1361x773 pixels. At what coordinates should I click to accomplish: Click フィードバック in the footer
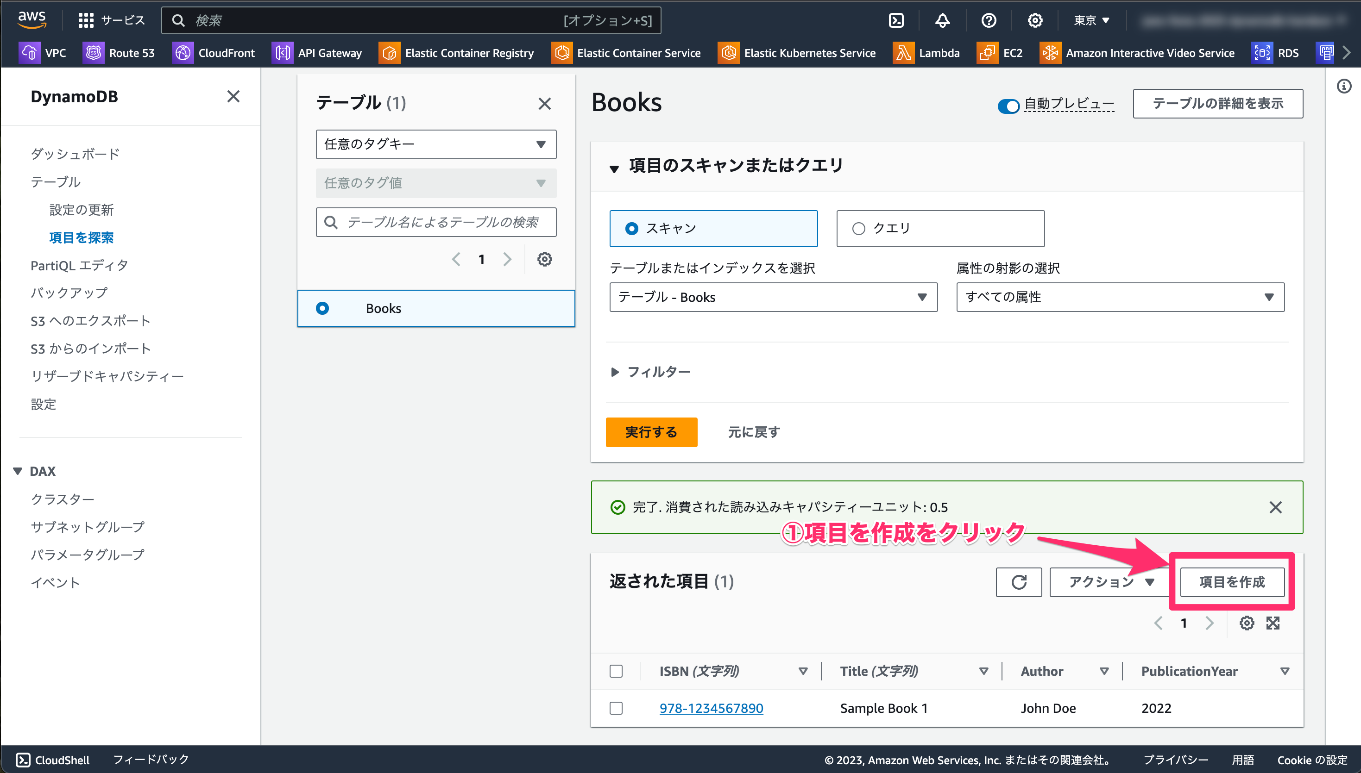151,759
